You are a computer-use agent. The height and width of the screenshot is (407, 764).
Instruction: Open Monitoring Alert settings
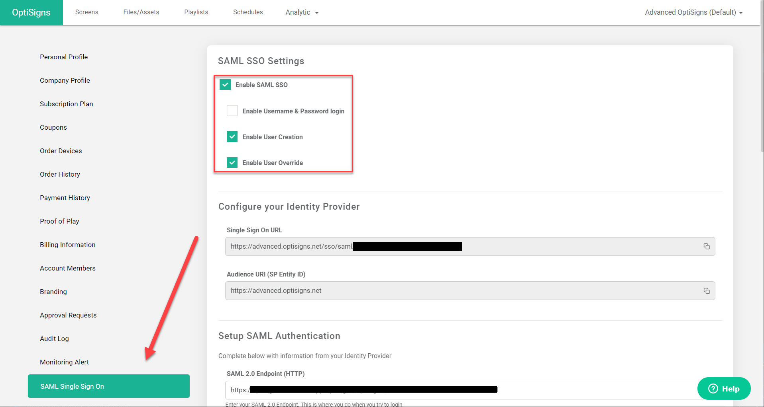(65, 362)
